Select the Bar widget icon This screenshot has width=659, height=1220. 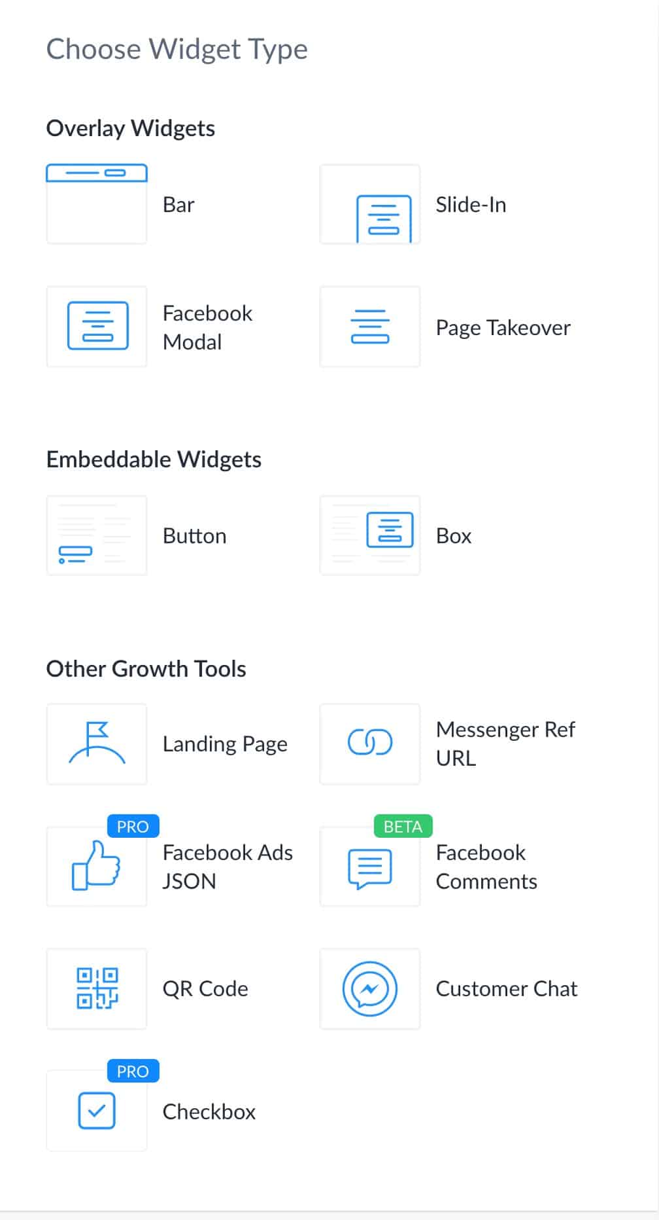click(x=97, y=204)
